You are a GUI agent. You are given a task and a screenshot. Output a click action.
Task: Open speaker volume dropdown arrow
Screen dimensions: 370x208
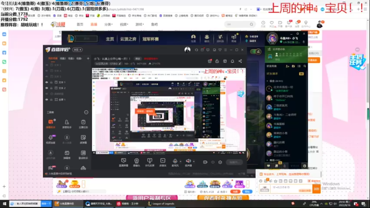tap(194, 161)
